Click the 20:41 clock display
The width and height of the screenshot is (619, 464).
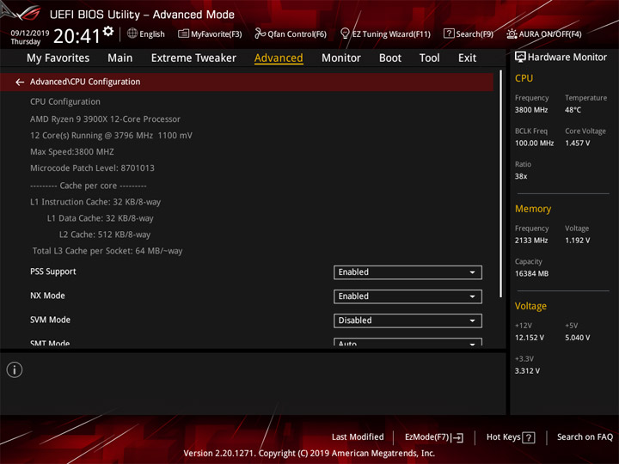(x=77, y=36)
